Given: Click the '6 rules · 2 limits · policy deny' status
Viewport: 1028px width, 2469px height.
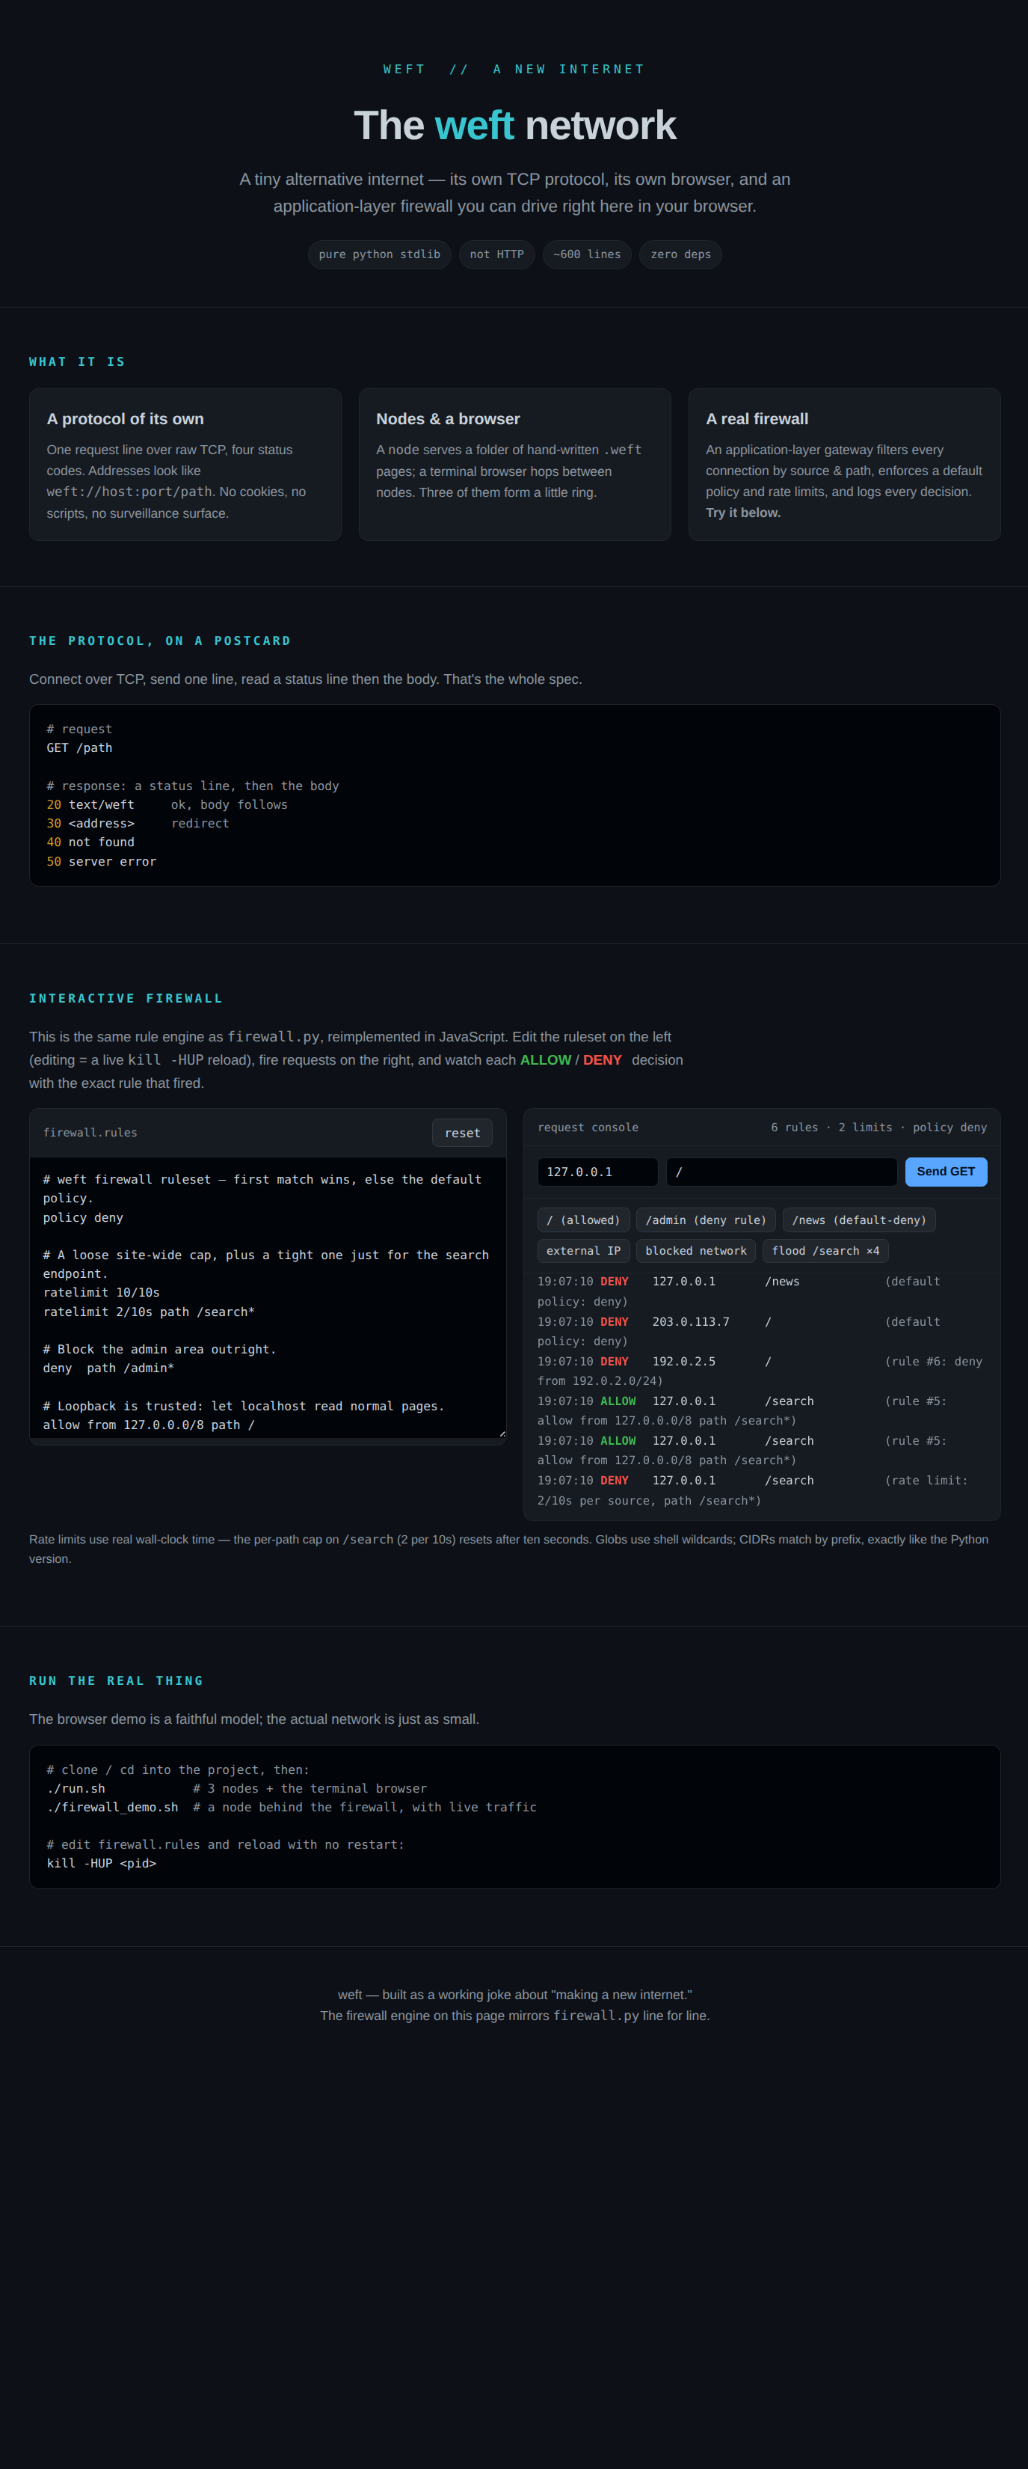Looking at the screenshot, I should tap(878, 1128).
